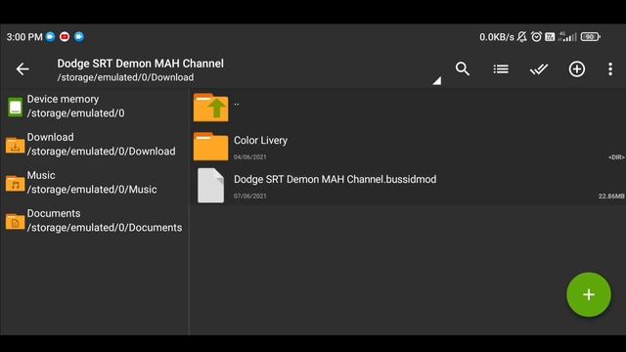This screenshot has width=626, height=352.
Task: Open the Device memory shortcut icon
Action: coord(16,107)
